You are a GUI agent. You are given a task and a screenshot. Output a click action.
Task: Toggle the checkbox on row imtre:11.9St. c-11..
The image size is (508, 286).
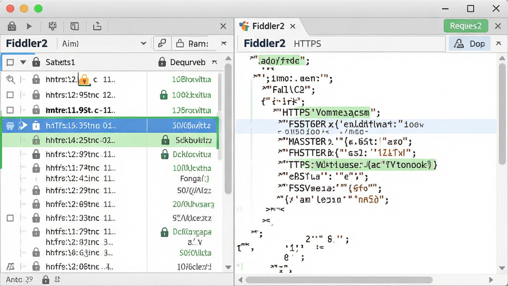tap(10, 110)
